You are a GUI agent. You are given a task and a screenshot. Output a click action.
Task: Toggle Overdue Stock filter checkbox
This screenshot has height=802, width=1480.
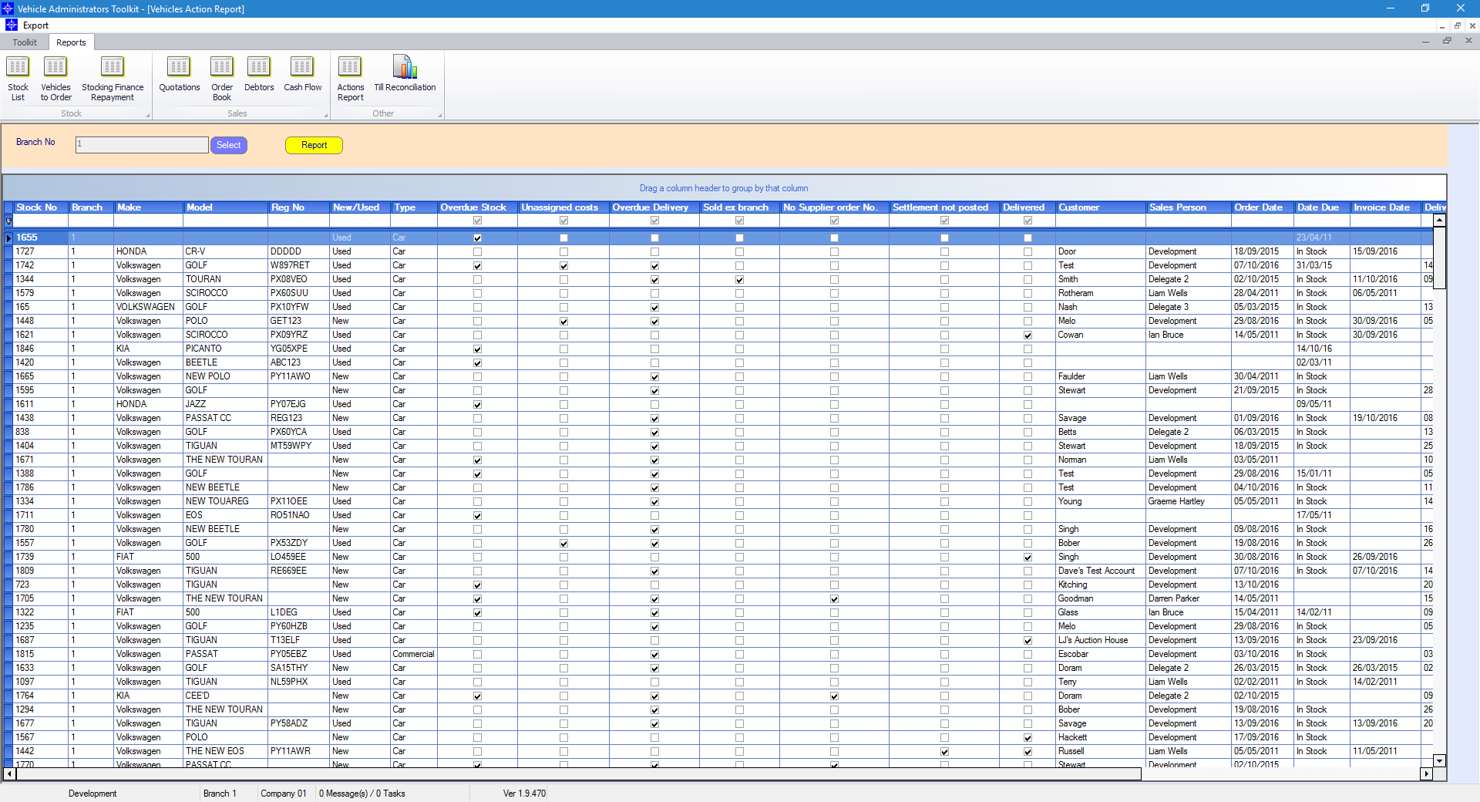pos(477,221)
